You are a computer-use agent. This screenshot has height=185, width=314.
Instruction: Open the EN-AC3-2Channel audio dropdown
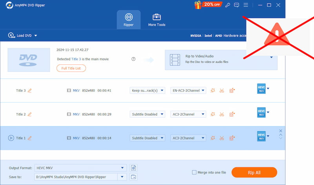(188, 91)
